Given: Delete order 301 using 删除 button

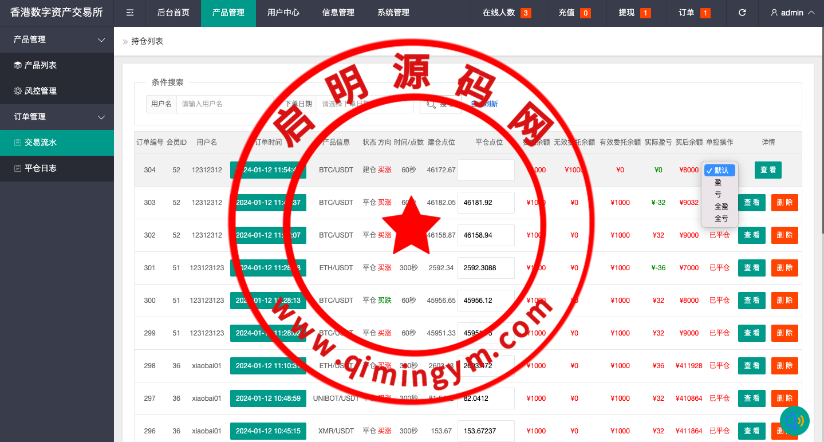Looking at the screenshot, I should pos(784,268).
